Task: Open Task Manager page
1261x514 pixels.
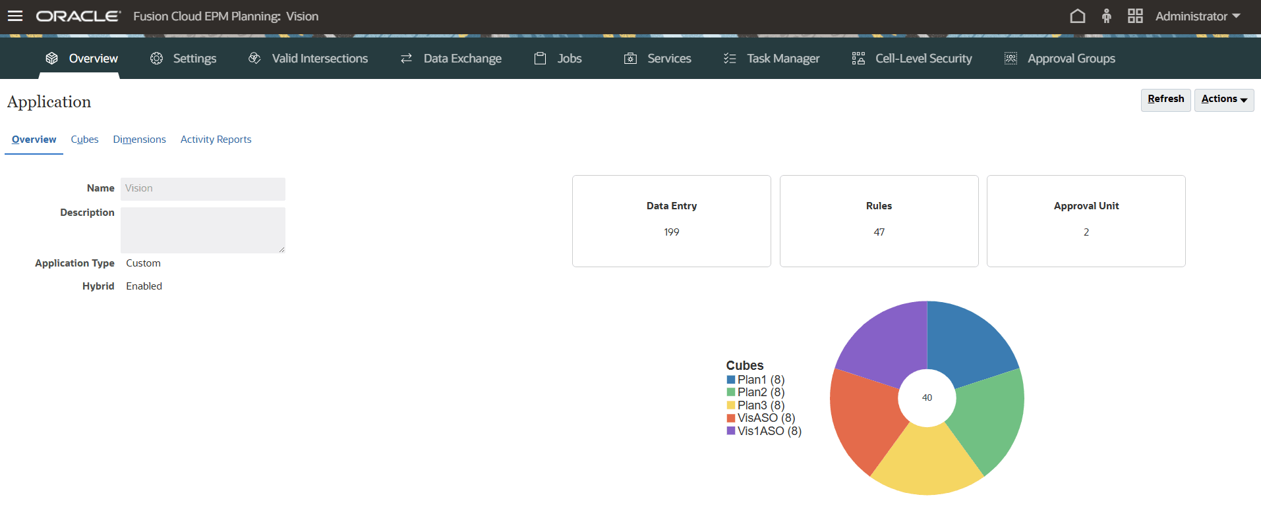Action: [783, 59]
